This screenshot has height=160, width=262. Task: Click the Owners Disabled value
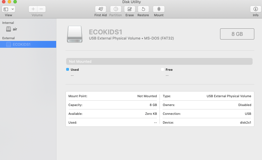click(245, 105)
